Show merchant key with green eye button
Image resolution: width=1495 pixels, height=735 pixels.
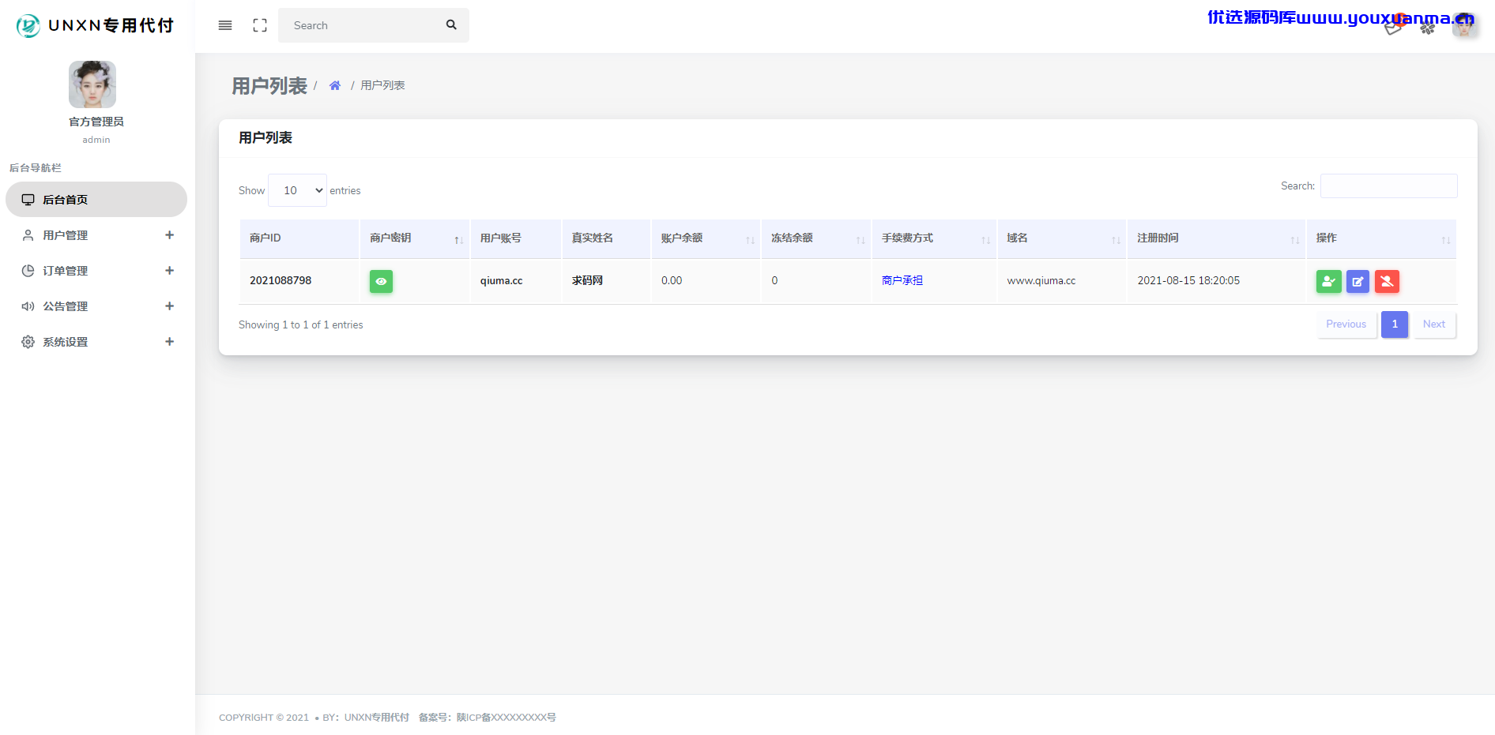381,281
